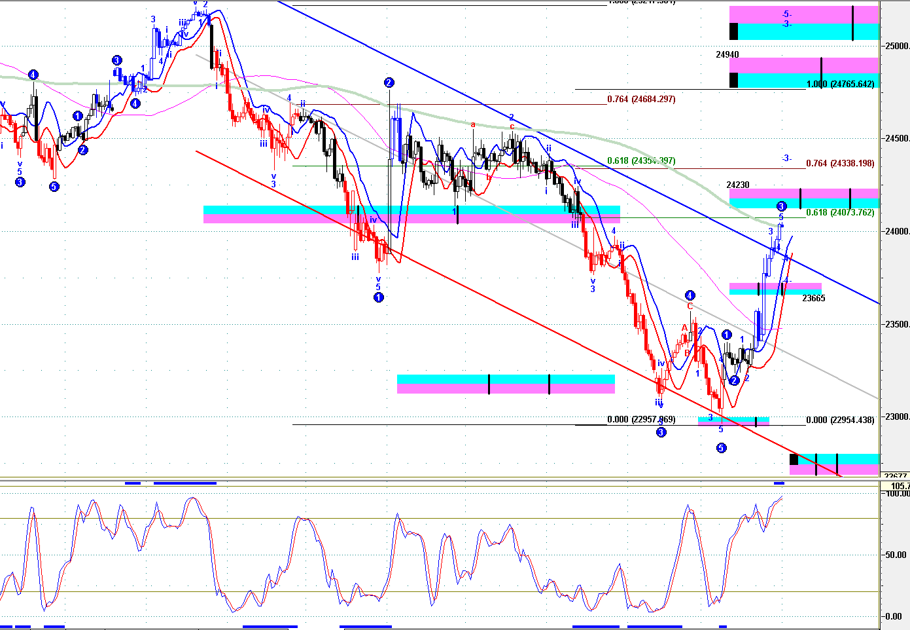Select the cyan-magenta zone near 23200 mid-chart

[506, 384]
